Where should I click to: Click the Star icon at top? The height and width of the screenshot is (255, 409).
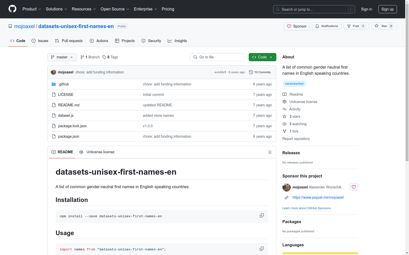(377, 26)
